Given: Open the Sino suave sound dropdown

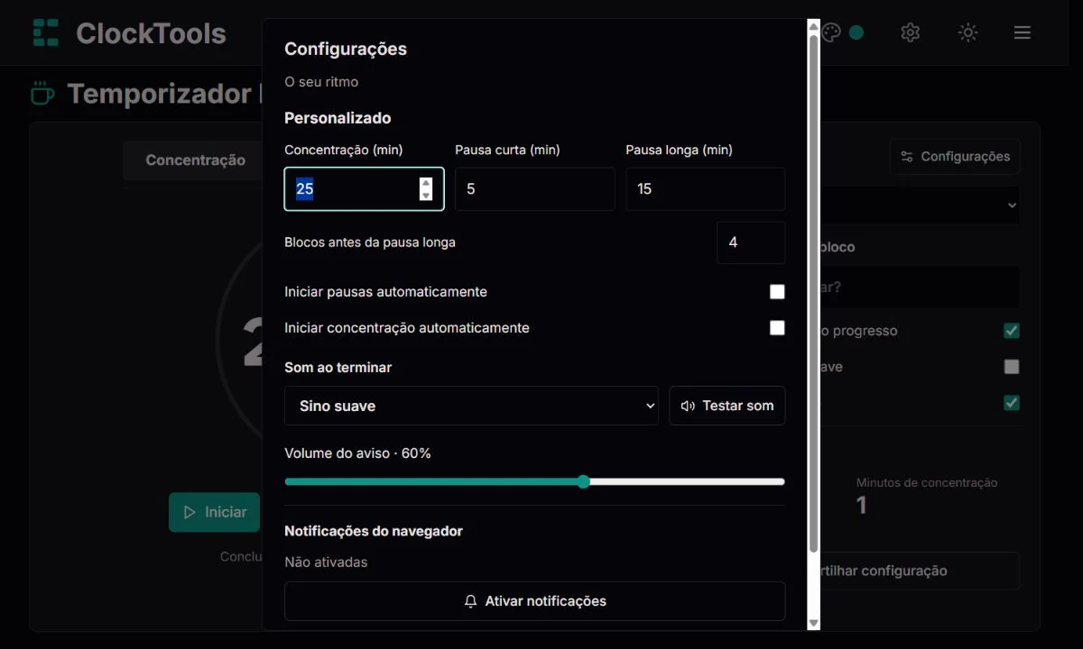Looking at the screenshot, I should (472, 406).
